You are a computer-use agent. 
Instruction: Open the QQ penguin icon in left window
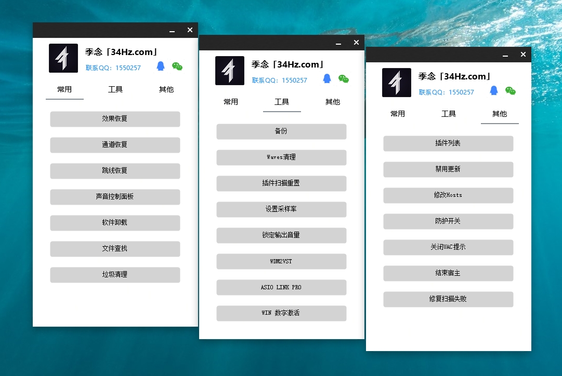coord(161,66)
